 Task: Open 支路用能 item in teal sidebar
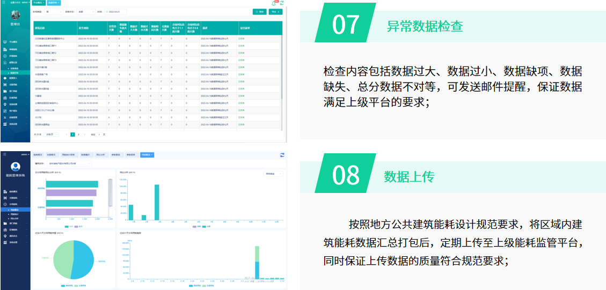click(x=15, y=85)
